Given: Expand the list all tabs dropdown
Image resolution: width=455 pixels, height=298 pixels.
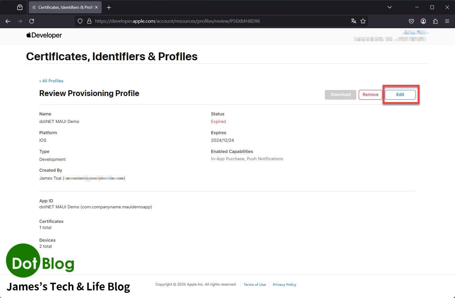Looking at the screenshot, I should (390, 7).
